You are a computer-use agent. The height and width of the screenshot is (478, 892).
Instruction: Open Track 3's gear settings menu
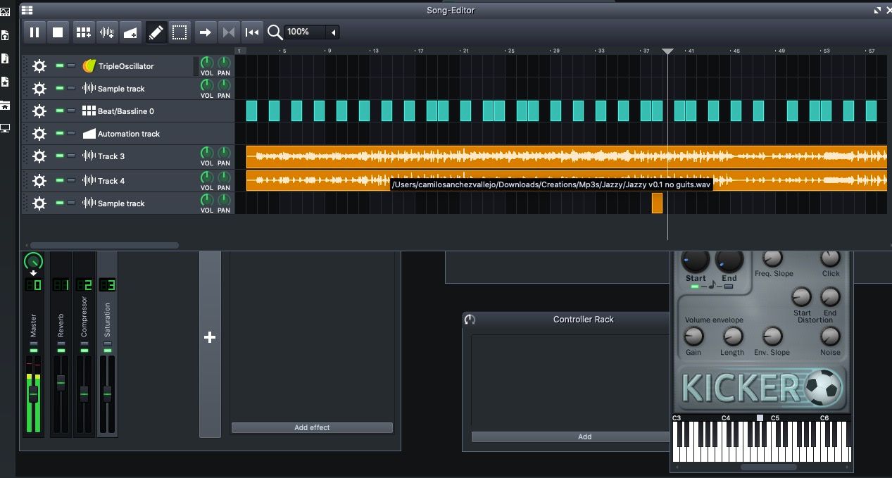[x=39, y=156]
